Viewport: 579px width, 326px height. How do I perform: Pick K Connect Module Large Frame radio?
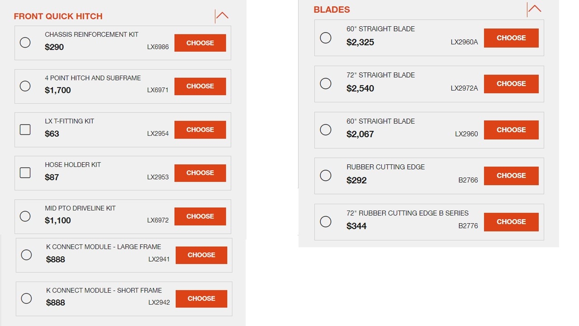27,255
